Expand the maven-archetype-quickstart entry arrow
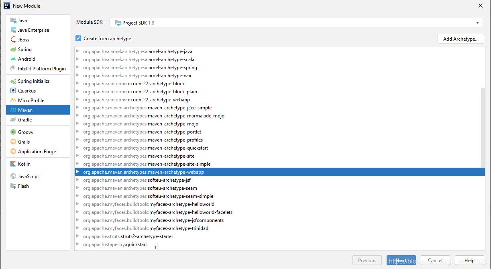The width and height of the screenshot is (491, 269). coord(77,148)
